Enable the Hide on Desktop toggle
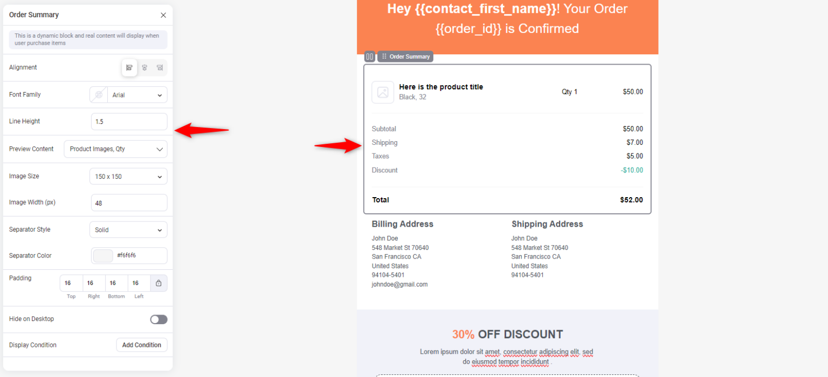The image size is (828, 377). click(158, 319)
